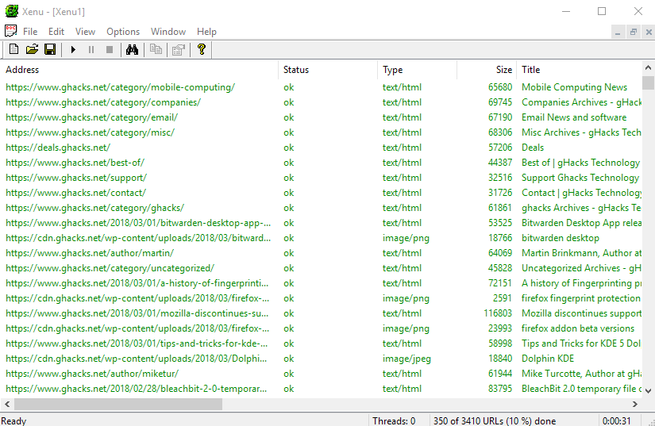Select the tips-and-tricks-for-kde address
This screenshot has height=426, width=655.
coord(137,343)
